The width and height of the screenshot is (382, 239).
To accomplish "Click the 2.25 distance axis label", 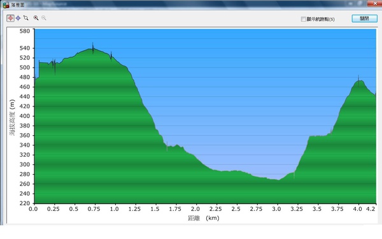I will click(x=215, y=209).
